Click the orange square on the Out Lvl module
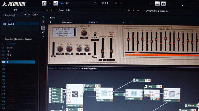Screen dimensions: 199x111 click(x=99, y=86)
